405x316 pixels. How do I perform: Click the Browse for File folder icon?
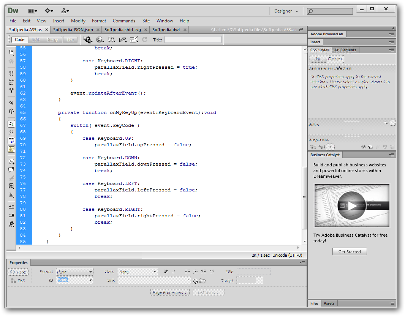[x=203, y=281]
